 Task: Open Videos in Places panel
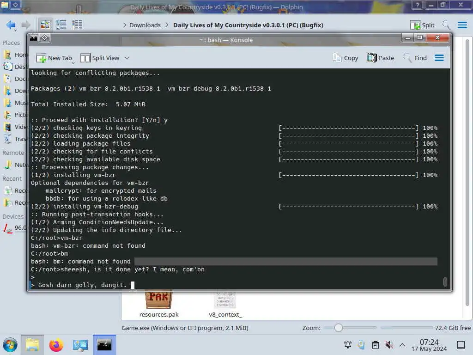(x=15, y=127)
